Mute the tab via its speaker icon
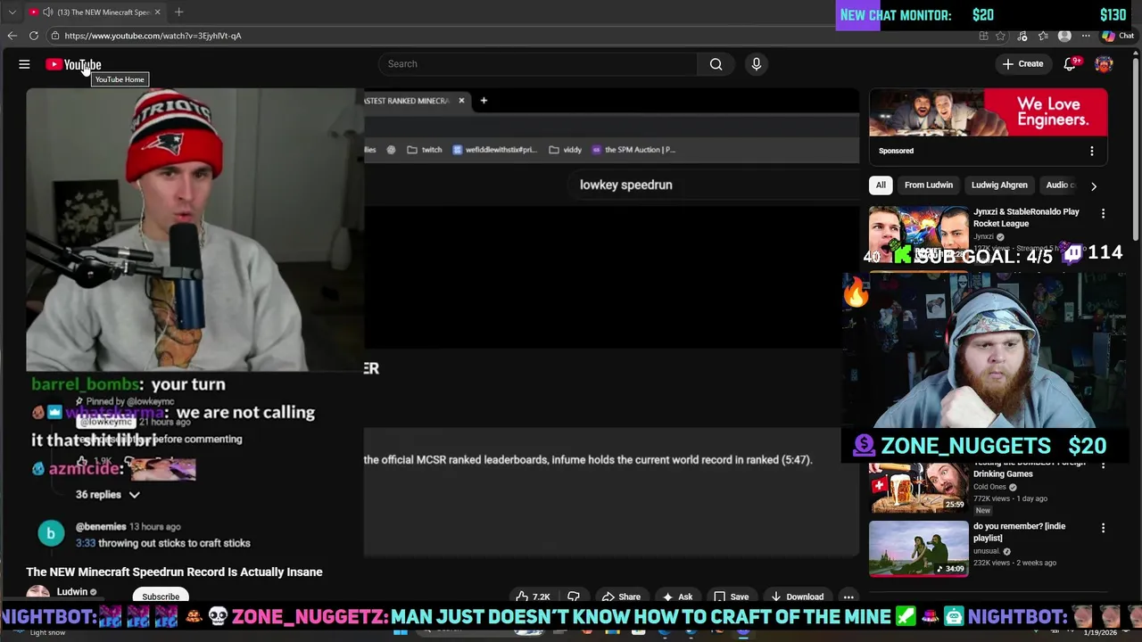1142x642 pixels. (47, 12)
